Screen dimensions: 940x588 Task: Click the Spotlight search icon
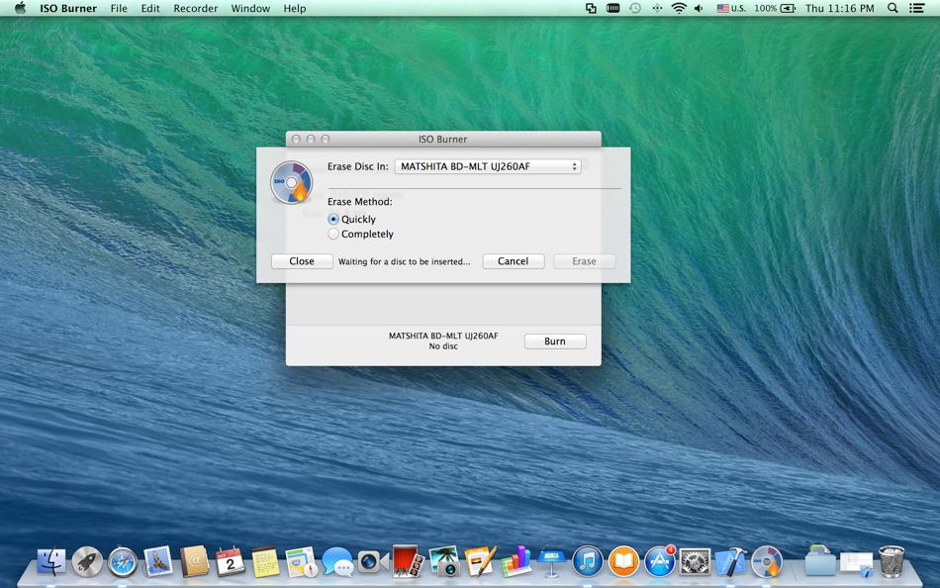pyautogui.click(x=893, y=8)
